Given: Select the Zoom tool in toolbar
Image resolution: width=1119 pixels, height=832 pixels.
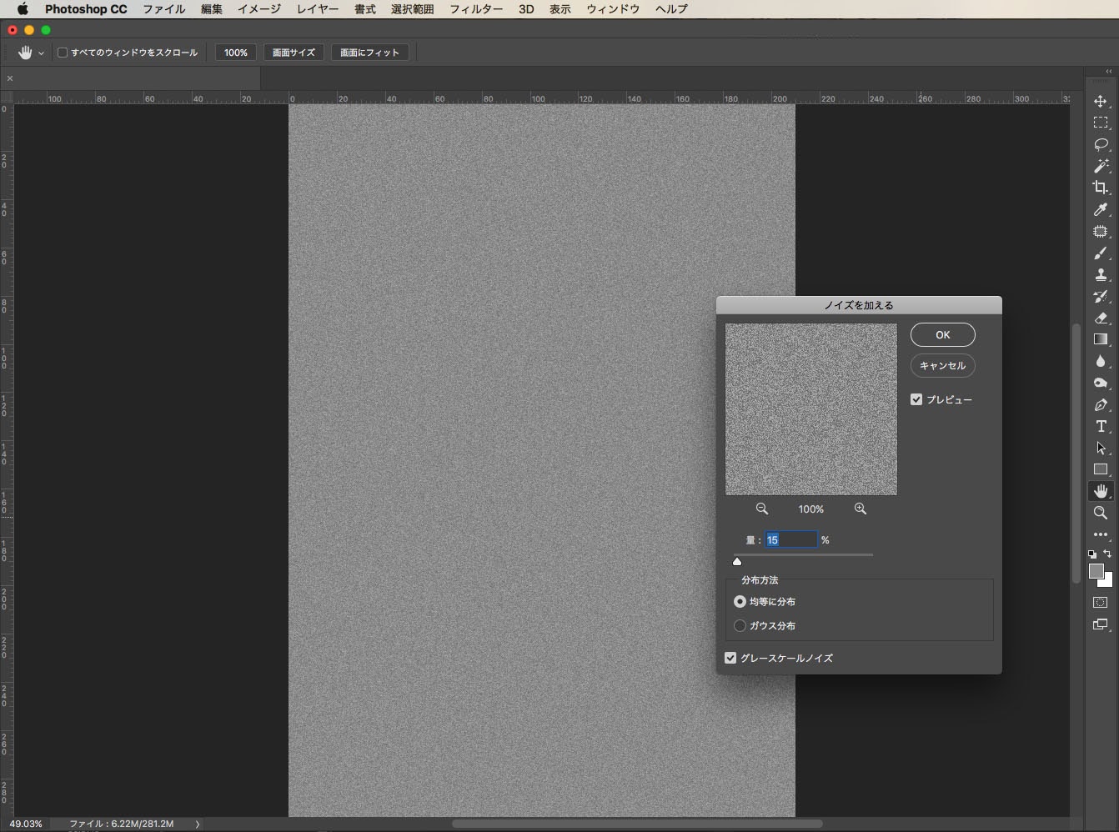Looking at the screenshot, I should click(x=1101, y=513).
